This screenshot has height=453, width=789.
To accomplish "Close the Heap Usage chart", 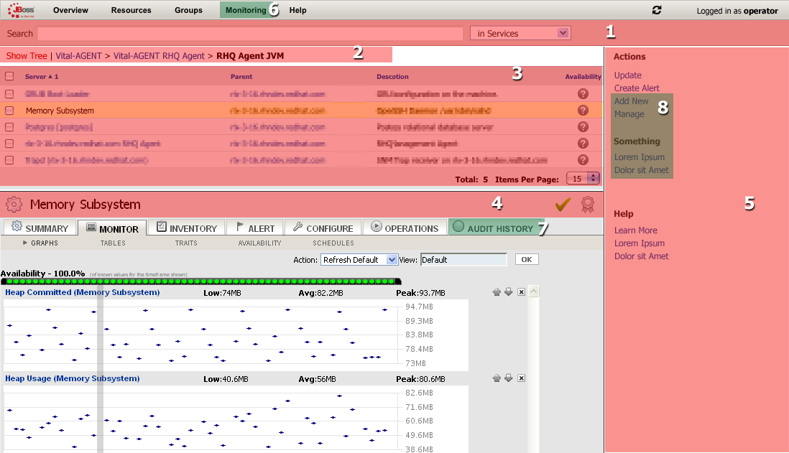I will coord(521,378).
